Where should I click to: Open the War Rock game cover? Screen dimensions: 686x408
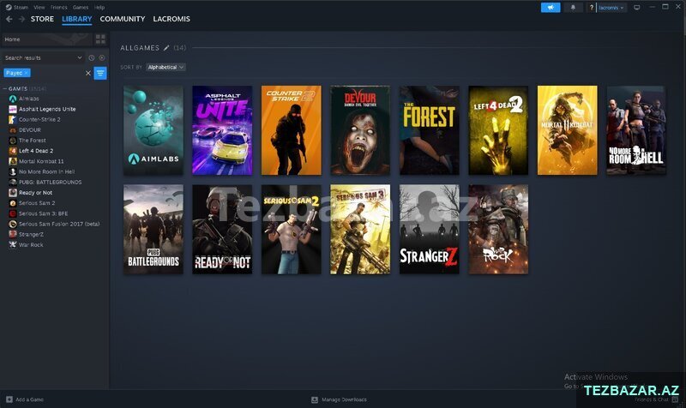(498, 230)
